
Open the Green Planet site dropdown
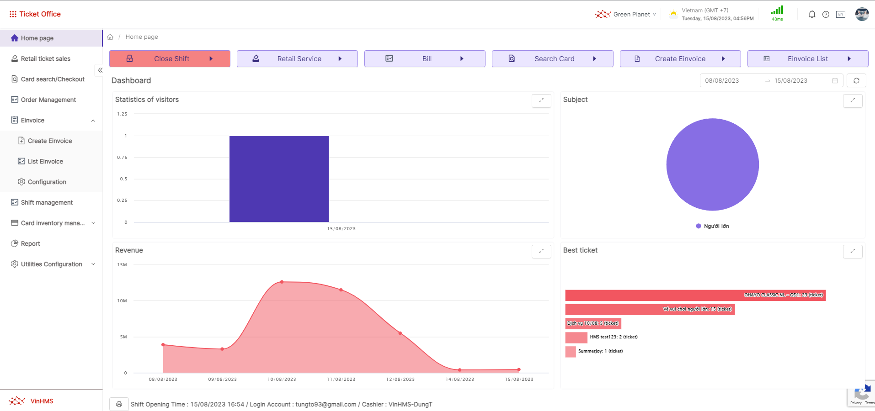(x=625, y=15)
